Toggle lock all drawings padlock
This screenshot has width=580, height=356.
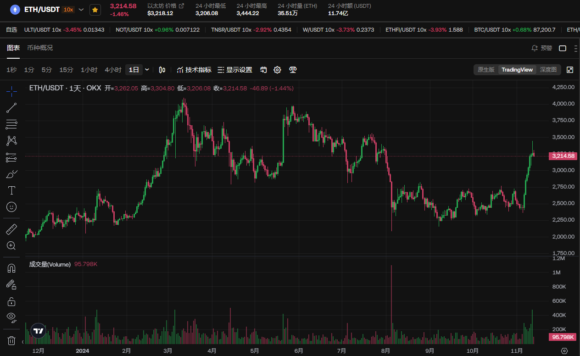point(11,301)
